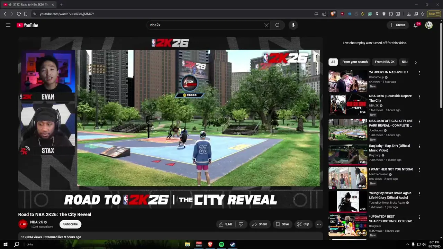Screen dimensions: 443x249
Task: Open the browser downloads icon
Action: pyautogui.click(x=409, y=14)
